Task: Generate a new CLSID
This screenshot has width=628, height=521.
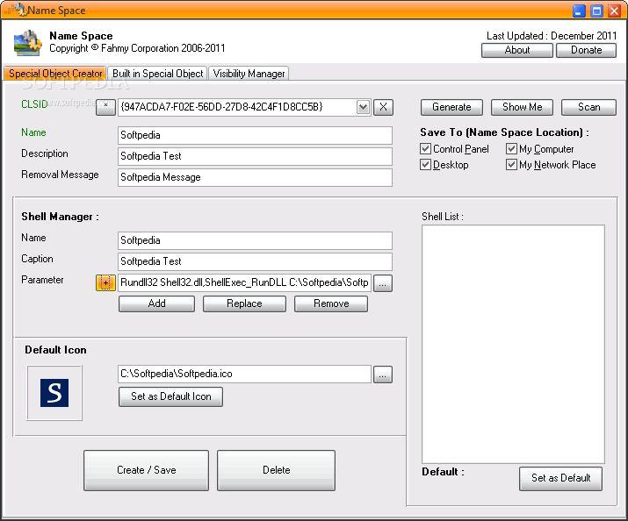Action: point(451,107)
